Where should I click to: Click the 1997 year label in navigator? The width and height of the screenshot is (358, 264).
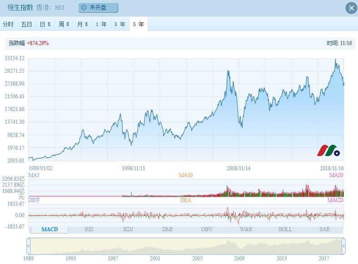tap(113, 259)
